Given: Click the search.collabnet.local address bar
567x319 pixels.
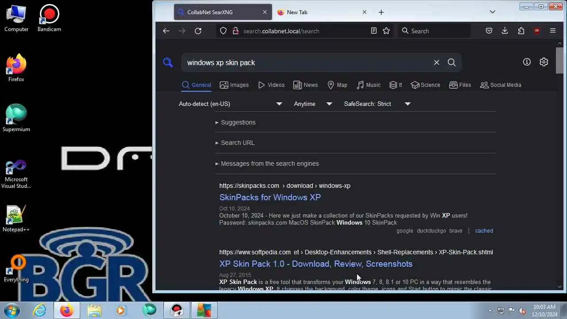Looking at the screenshot, I should (x=306, y=31).
